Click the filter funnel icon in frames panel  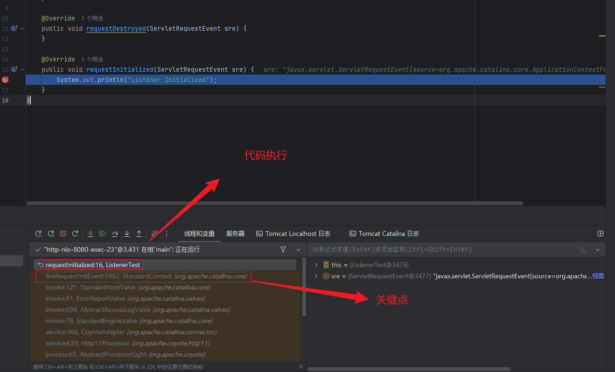(x=283, y=249)
